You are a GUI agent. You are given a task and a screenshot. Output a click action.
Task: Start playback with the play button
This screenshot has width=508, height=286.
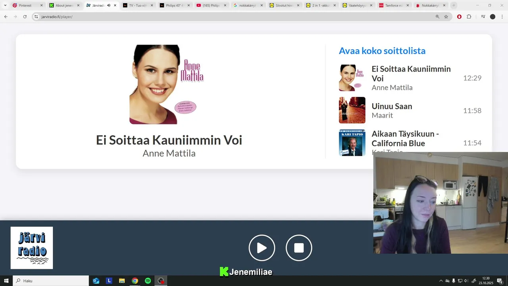point(262,248)
